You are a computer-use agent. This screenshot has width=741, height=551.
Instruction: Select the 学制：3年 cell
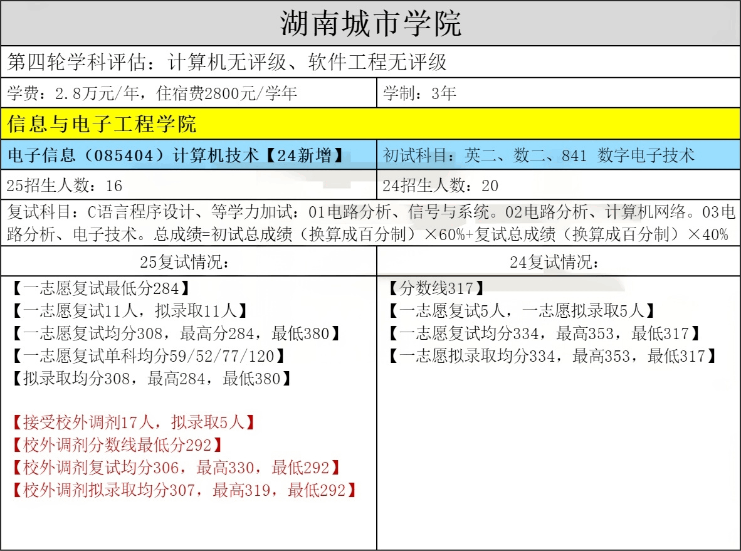[420, 94]
